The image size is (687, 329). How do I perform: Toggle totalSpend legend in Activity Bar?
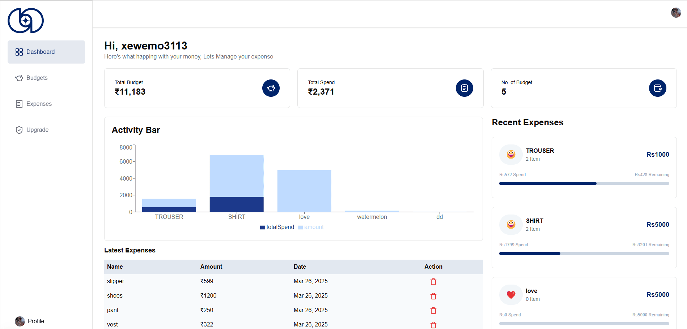(277, 227)
